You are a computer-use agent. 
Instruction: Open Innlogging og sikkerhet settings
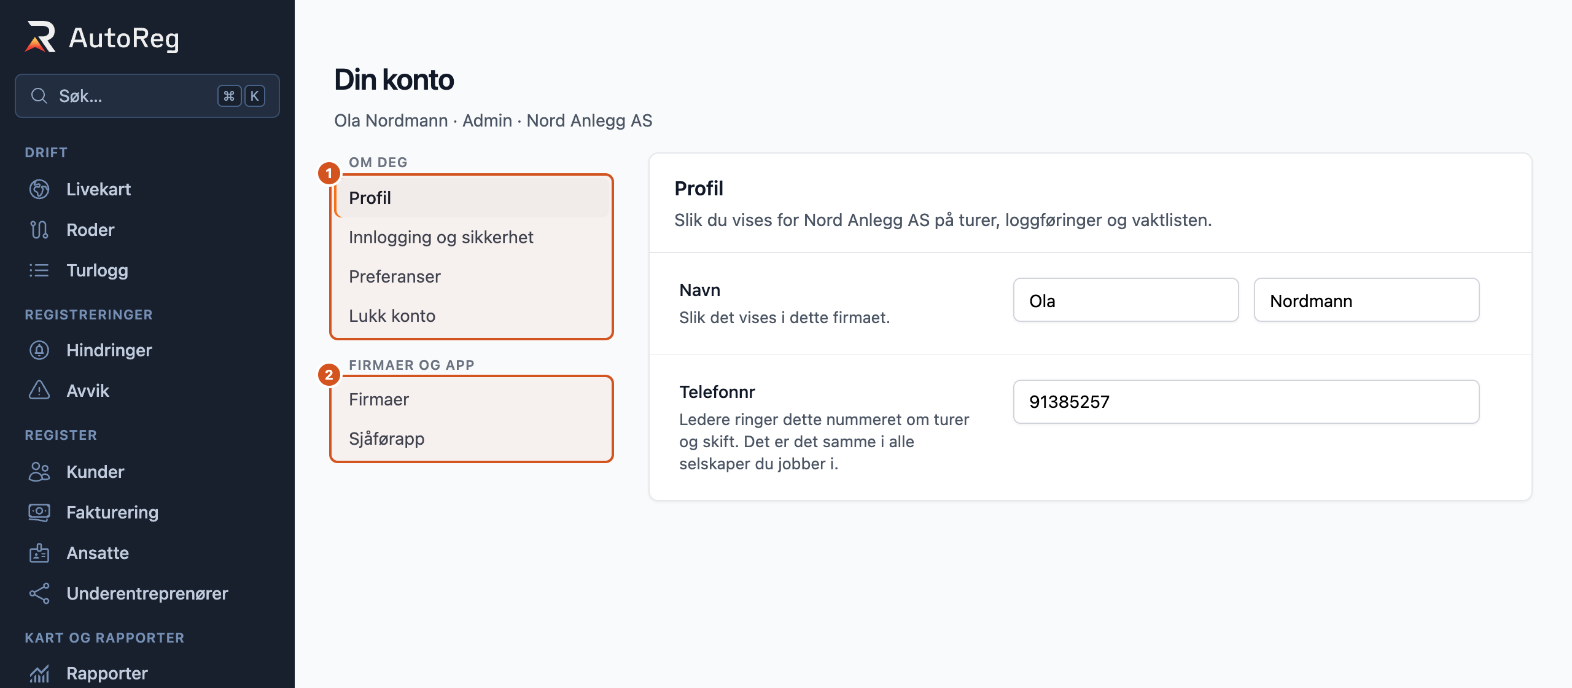pyautogui.click(x=473, y=237)
